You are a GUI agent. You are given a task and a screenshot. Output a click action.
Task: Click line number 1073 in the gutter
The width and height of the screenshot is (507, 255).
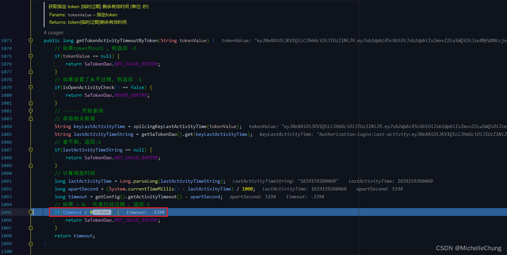[6, 40]
